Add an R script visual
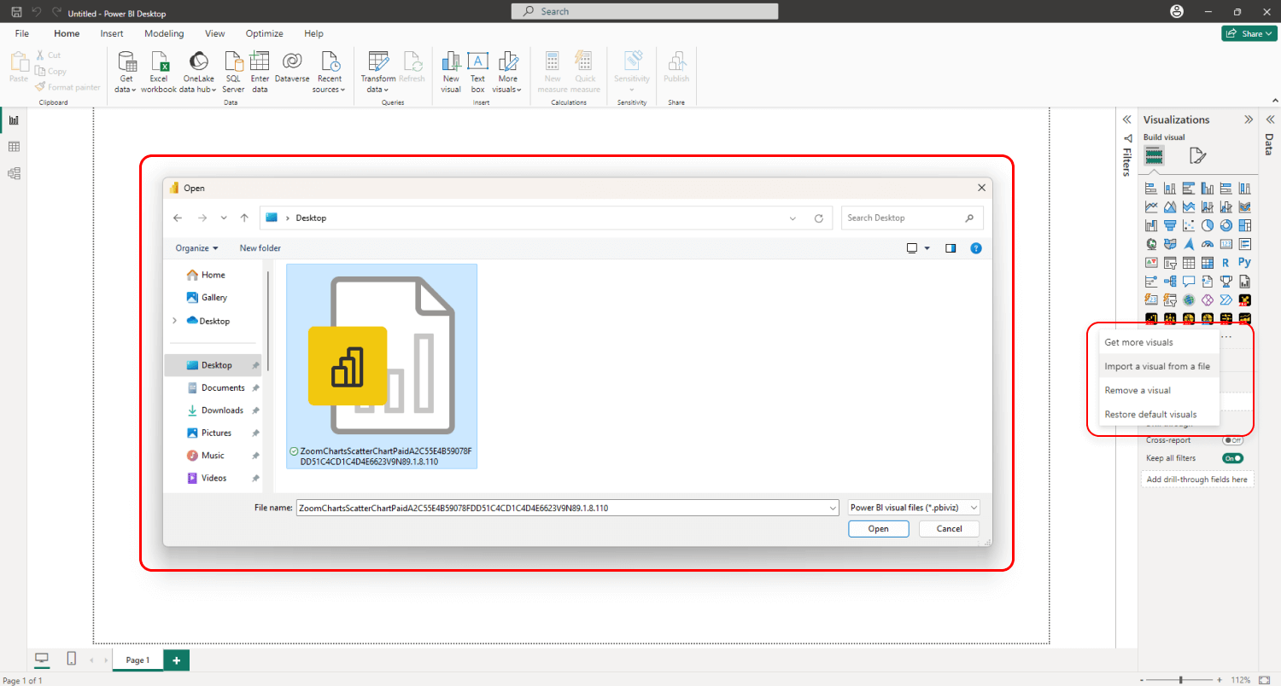 (x=1225, y=262)
